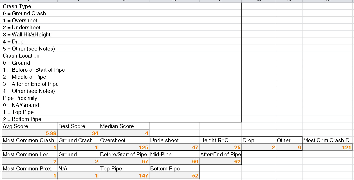Click the Height RoC header cell
Image resolution: width=354 pixels, height=180 pixels.
(220, 140)
